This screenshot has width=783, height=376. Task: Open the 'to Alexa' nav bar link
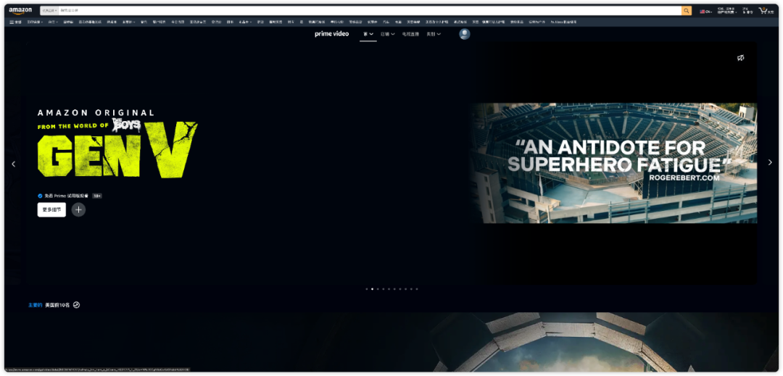click(x=563, y=22)
